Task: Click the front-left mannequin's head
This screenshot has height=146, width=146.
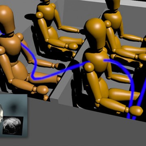Action: (x=7, y=19)
